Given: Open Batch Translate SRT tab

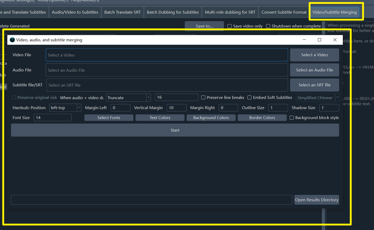Looking at the screenshot, I should pyautogui.click(x=122, y=12).
